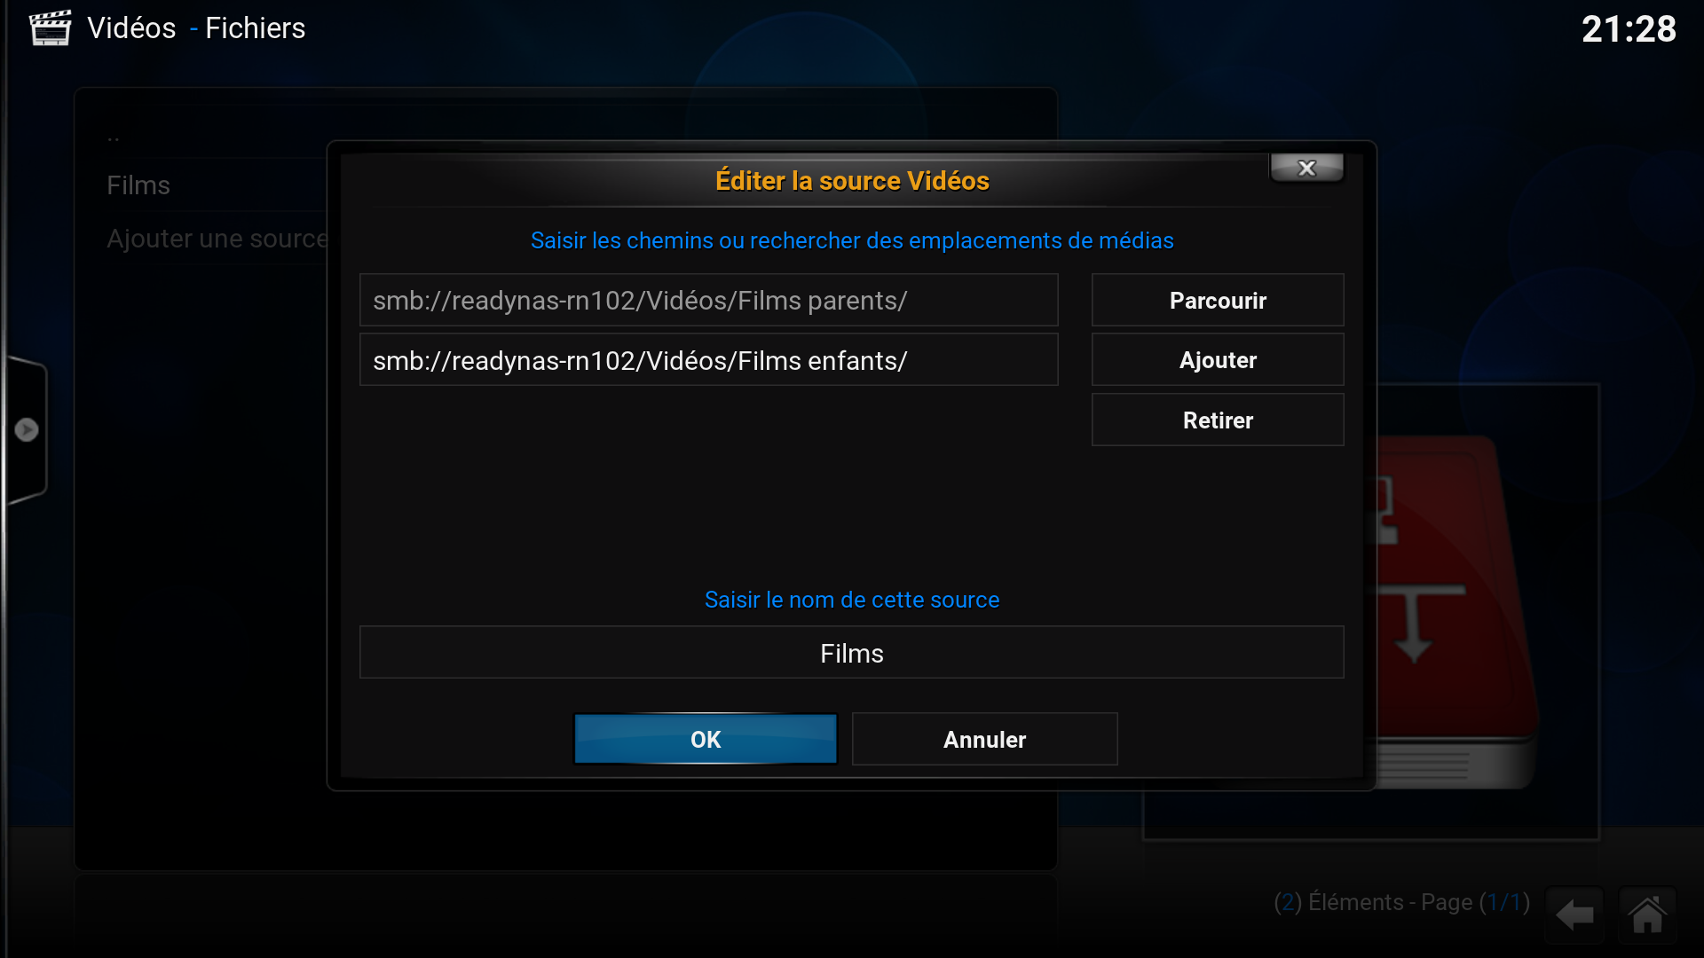Click the red hard drive thumbnail
The image size is (1704, 958).
1455,612
